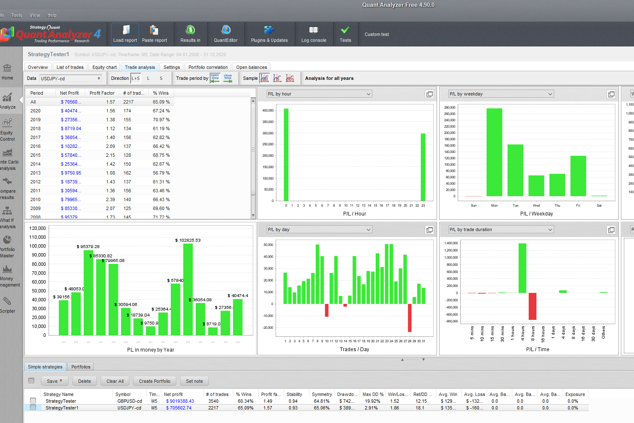Click the Create Portfolio button
634x423 pixels.
coord(154,381)
